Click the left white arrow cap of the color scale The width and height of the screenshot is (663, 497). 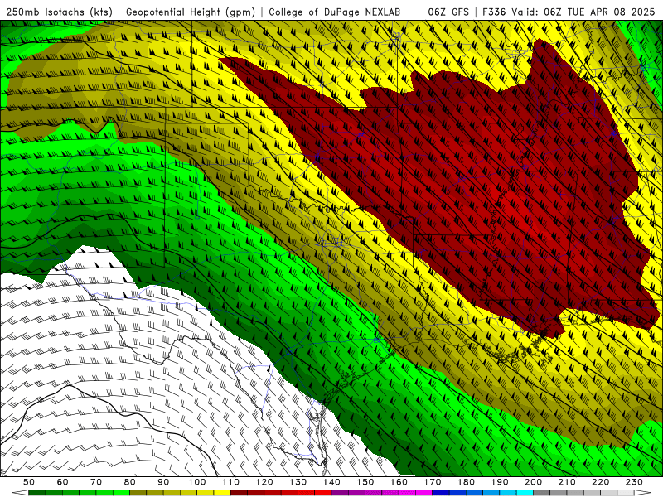[20, 493]
